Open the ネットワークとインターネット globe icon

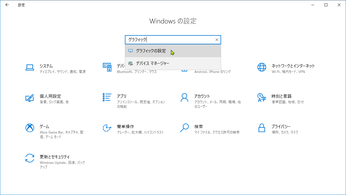(262, 67)
